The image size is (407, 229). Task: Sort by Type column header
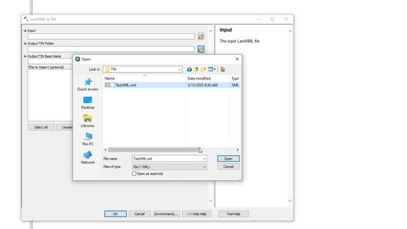[x=235, y=78]
